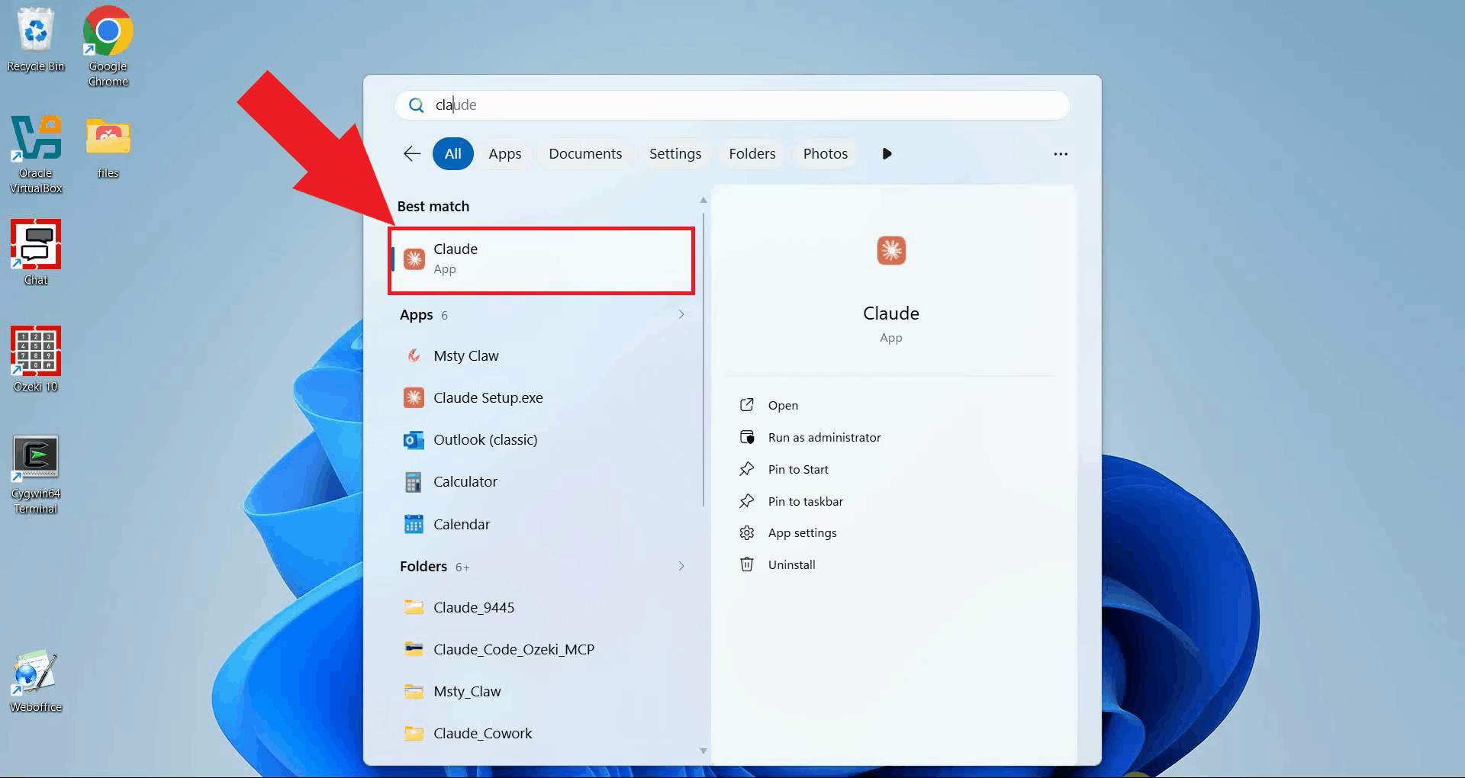
Task: Open the Claude_Code_Ozeki_MCP folder result
Action: [543, 650]
